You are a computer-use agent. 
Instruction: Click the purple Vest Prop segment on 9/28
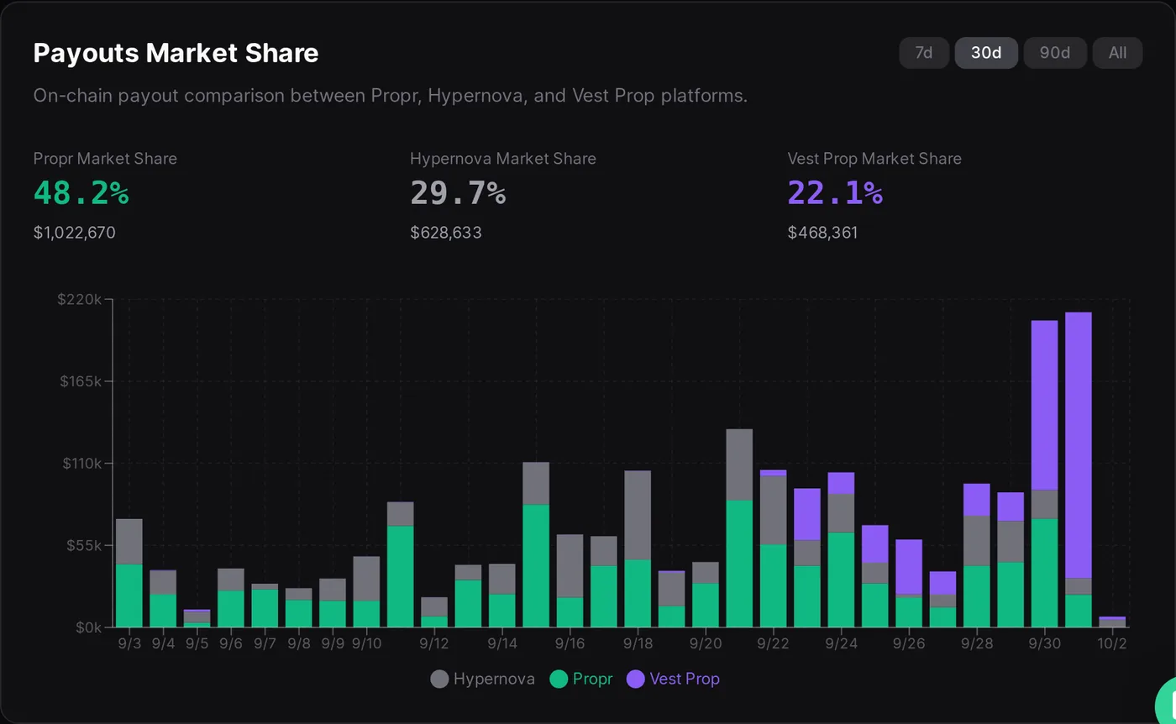pos(977,500)
